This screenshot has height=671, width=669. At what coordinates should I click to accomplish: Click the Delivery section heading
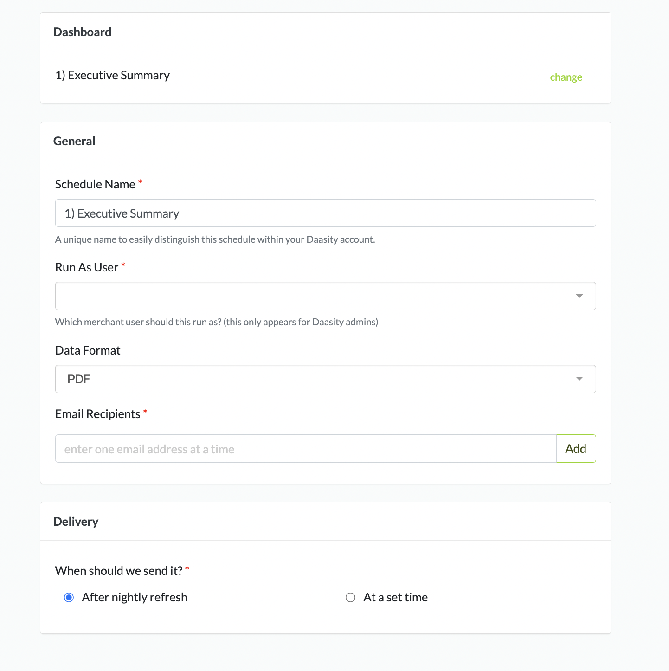[76, 522]
